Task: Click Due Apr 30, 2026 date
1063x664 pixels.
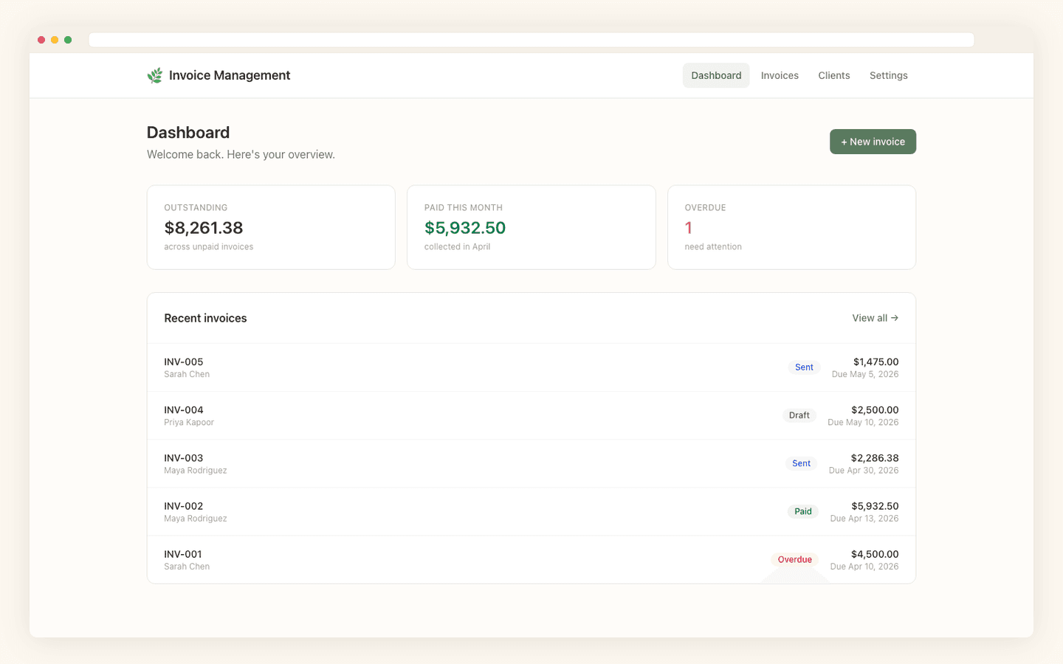Action: click(x=864, y=470)
